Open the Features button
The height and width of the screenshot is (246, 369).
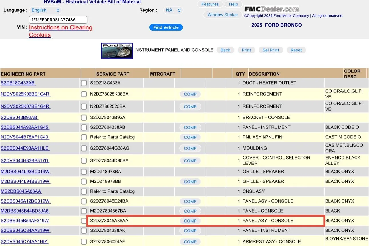[210, 4]
